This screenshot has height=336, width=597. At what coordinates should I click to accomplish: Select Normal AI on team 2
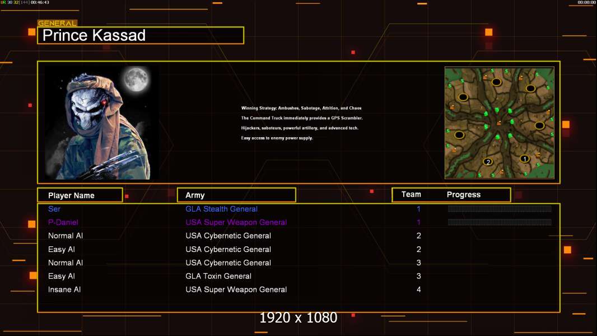tap(66, 236)
